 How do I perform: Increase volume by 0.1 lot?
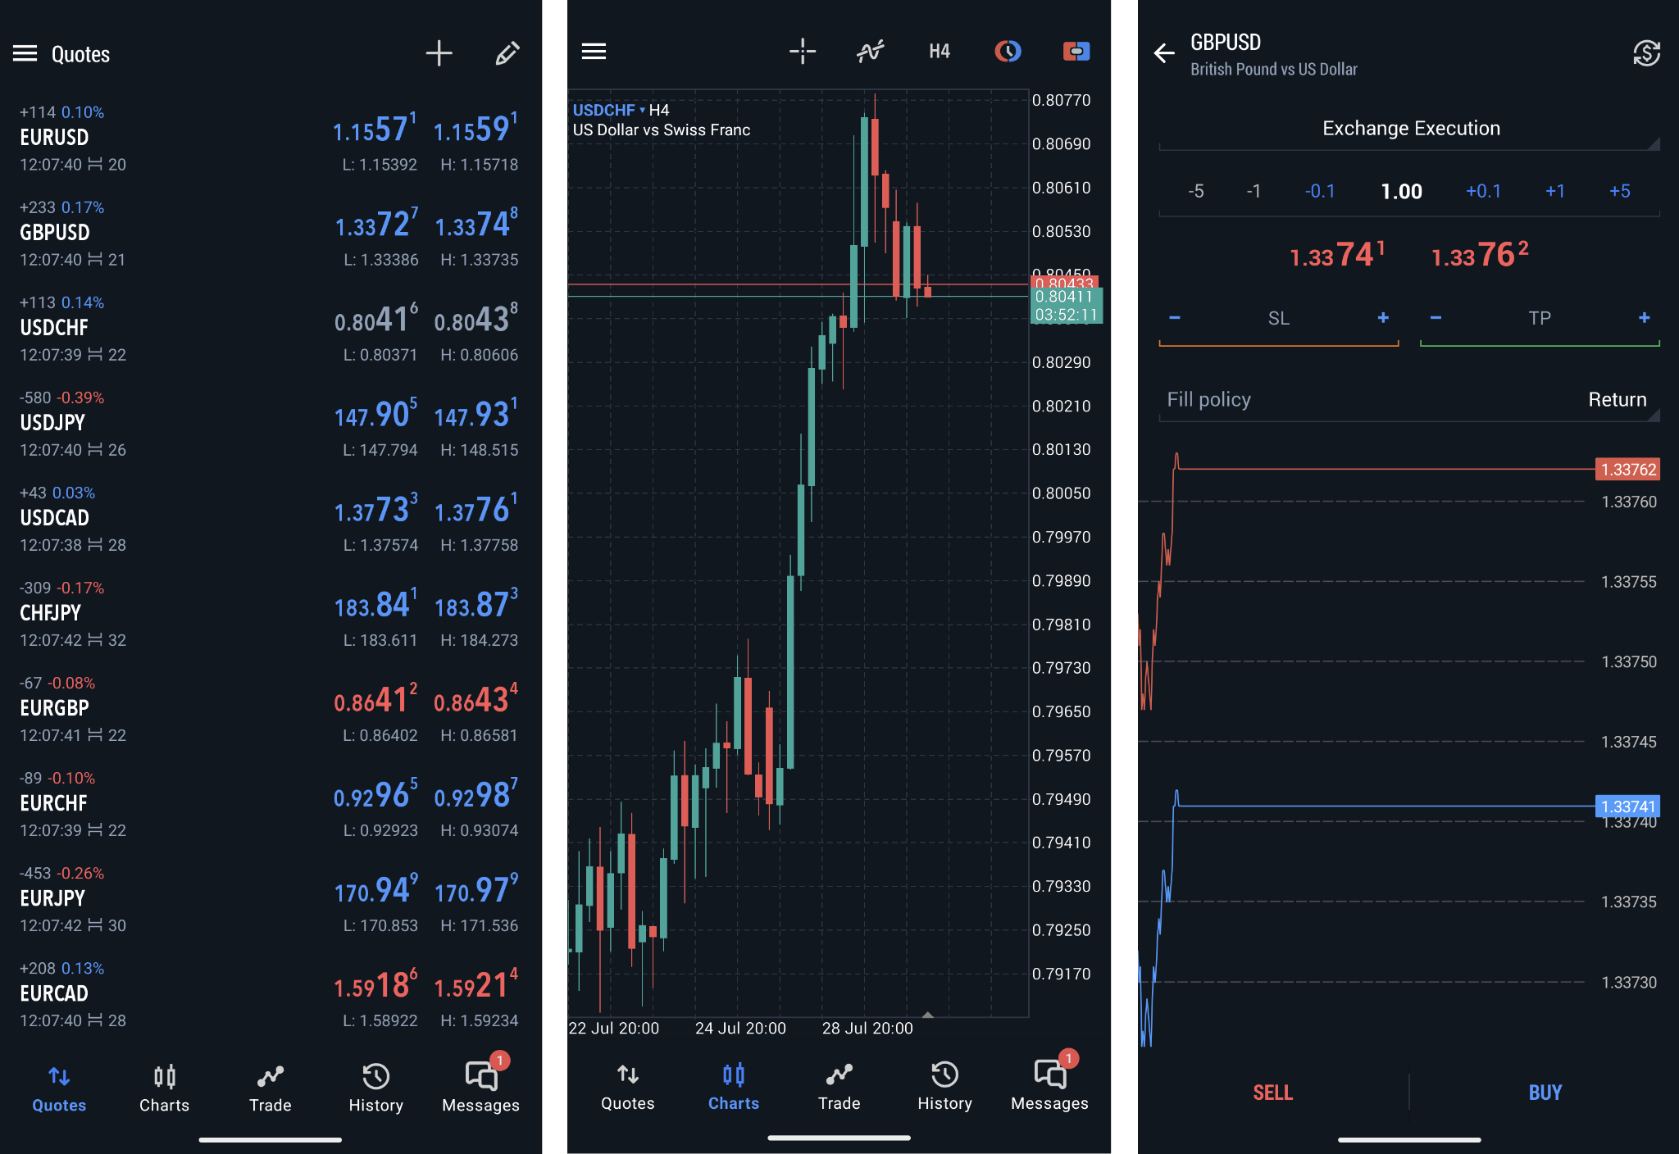(x=1483, y=192)
